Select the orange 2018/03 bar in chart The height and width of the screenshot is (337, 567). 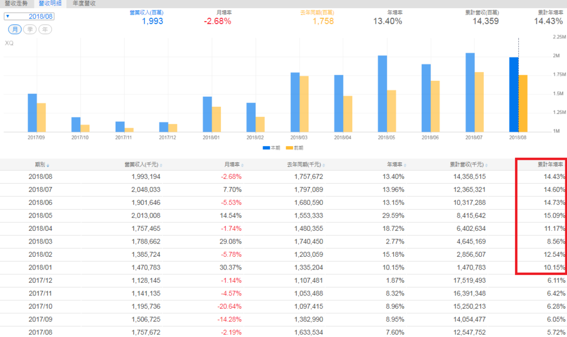304,104
